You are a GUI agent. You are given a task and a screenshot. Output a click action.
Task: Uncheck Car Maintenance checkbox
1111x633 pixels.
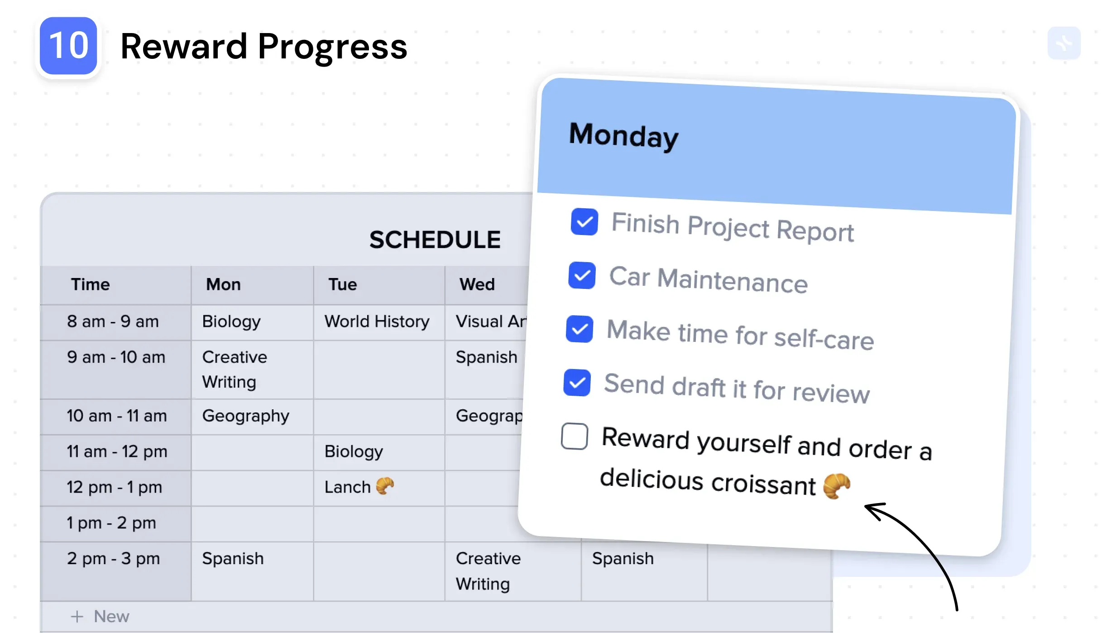click(582, 275)
